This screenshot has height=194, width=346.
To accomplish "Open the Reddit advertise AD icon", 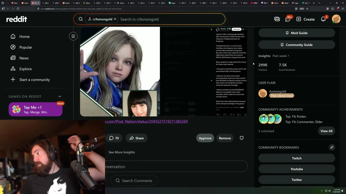I will pos(277,19).
